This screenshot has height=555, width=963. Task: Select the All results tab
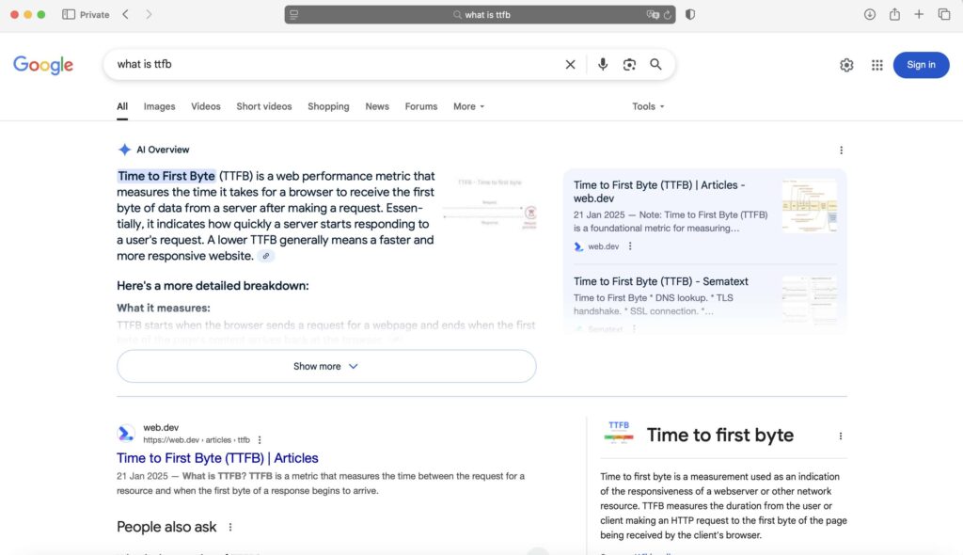pos(122,106)
